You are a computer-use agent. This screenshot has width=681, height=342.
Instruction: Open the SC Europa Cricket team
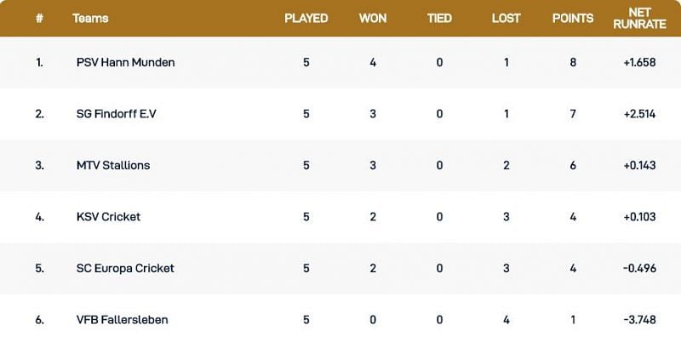pyautogui.click(x=124, y=268)
